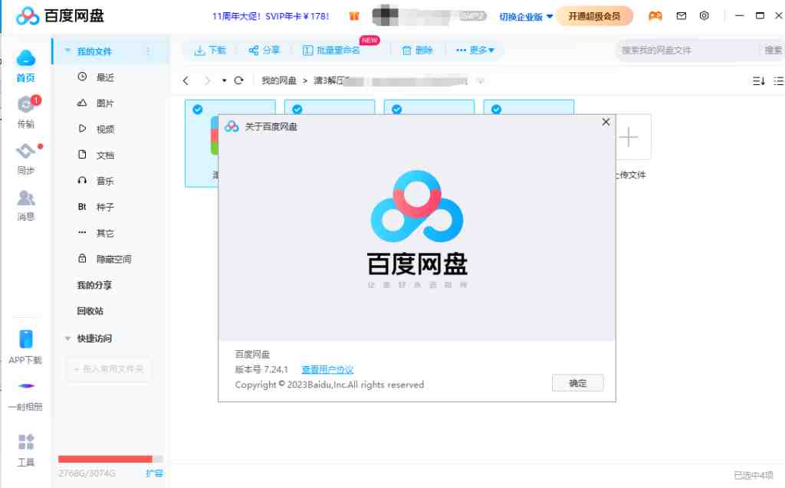Click the 确定 button in about dialog
The height and width of the screenshot is (488, 785).
coord(577,383)
